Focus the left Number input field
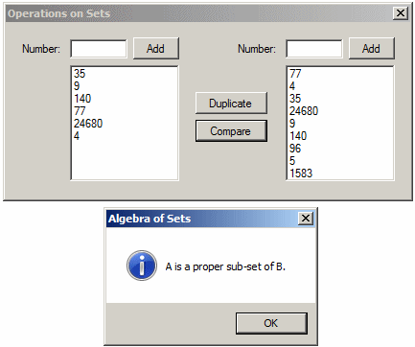This screenshot has width=415, height=347. coord(99,49)
